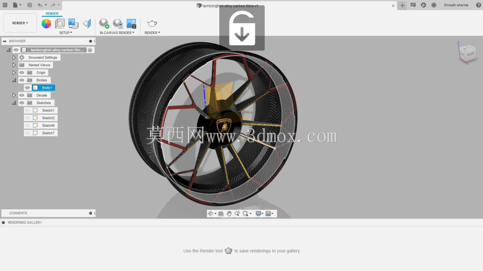Image resolution: width=483 pixels, height=271 pixels.
Task: Open the RENDER workspace dropdown
Action: (x=20, y=23)
